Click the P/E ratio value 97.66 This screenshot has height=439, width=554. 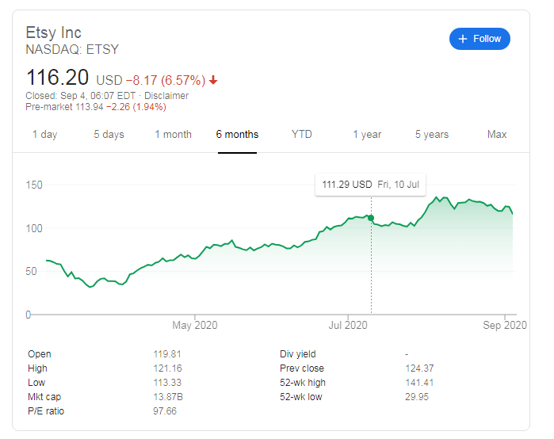click(165, 411)
